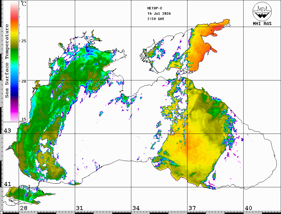
Task: Click the MHI RAS logo emblem
Action: click(x=262, y=11)
